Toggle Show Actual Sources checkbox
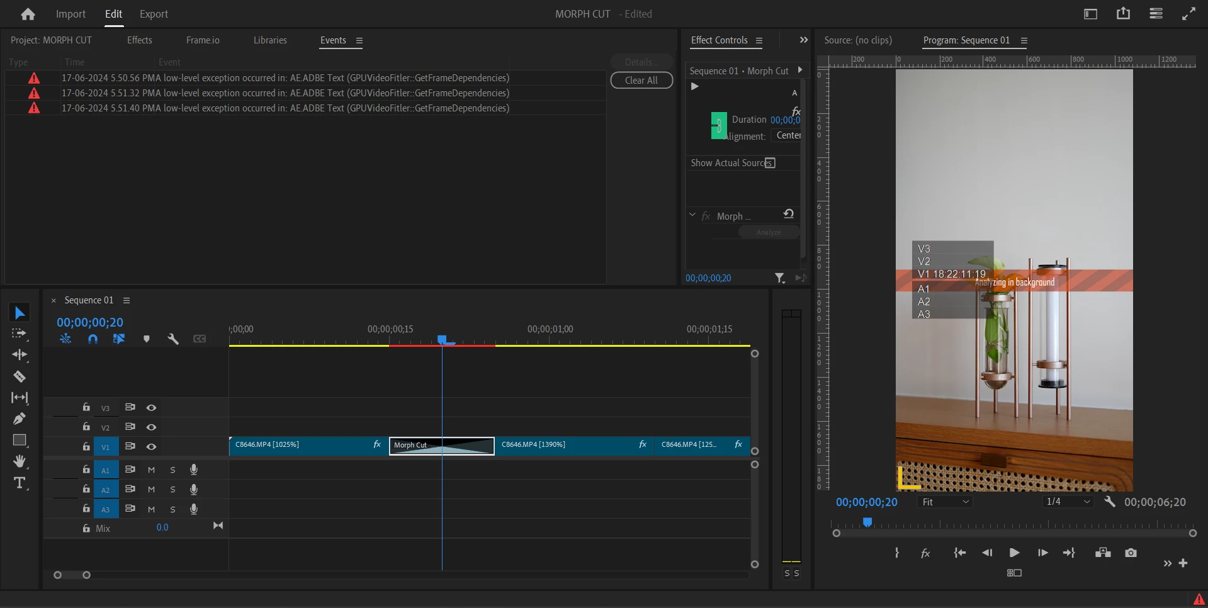Screen dimensions: 1208x608 pos(770,163)
